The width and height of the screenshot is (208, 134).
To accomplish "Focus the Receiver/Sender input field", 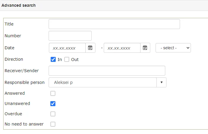I will click(107, 71).
